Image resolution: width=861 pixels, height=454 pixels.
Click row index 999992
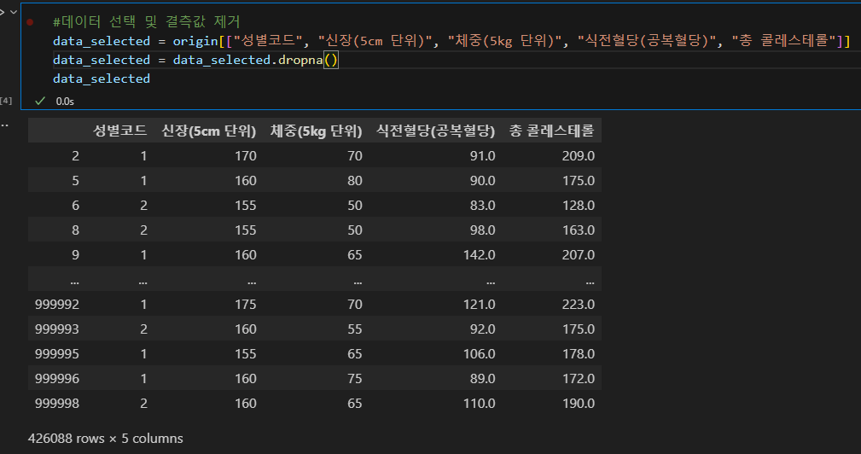pos(57,304)
